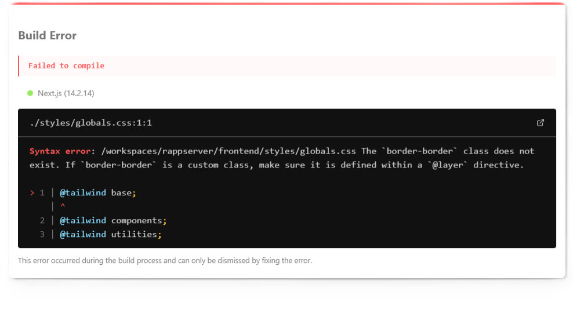
Task: Click the /workspaces/rappserver/frontend/styles/globals.css path
Action: (229, 151)
